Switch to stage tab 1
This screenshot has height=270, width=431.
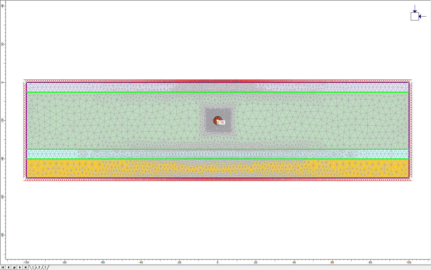click(32, 267)
